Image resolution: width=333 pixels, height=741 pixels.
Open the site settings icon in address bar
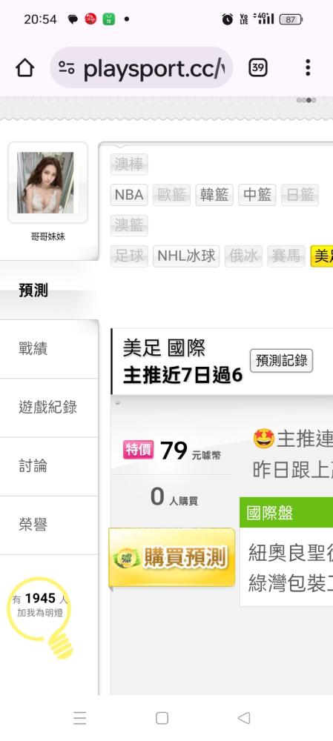tap(67, 68)
